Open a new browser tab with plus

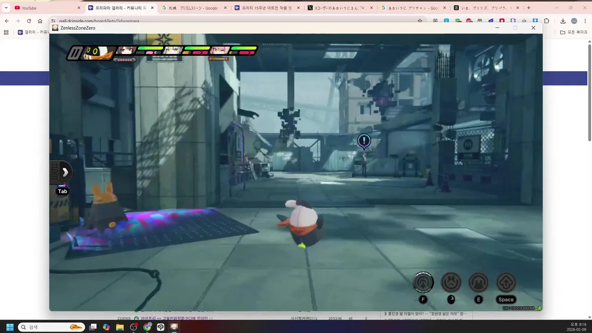tap(529, 8)
